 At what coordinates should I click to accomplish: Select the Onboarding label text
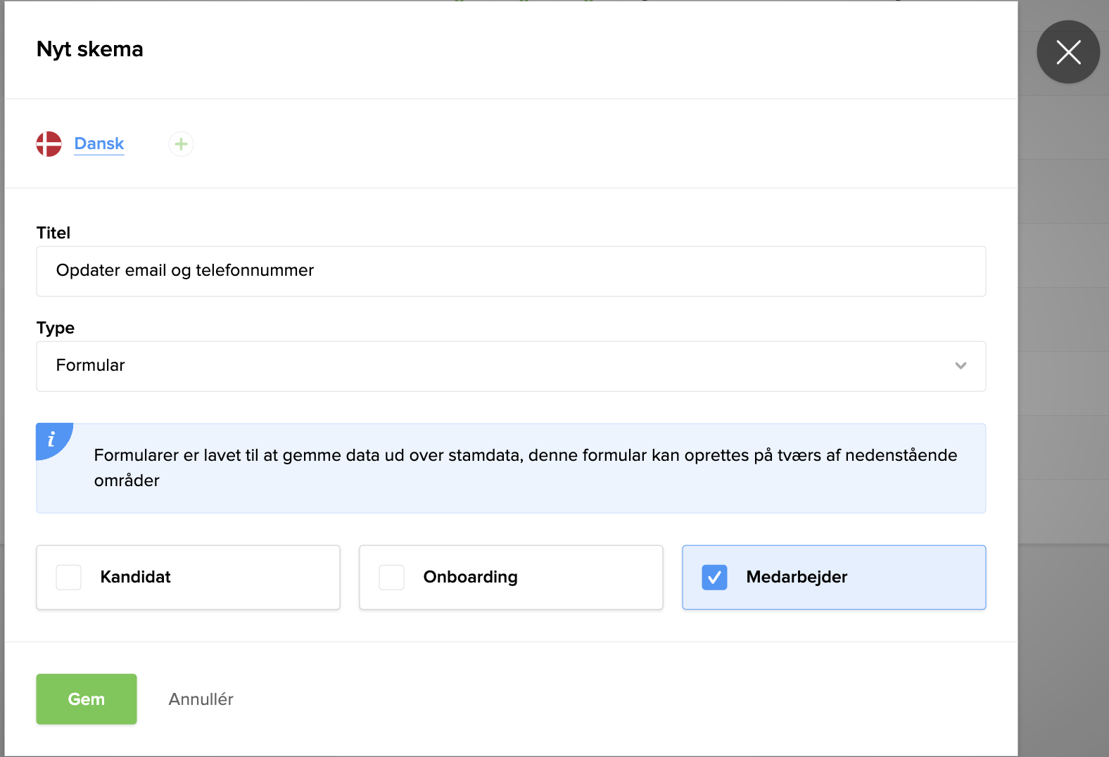pos(470,577)
